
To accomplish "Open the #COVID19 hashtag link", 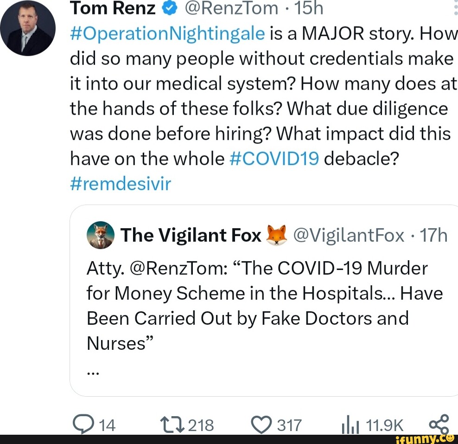I will pyautogui.click(x=274, y=159).
